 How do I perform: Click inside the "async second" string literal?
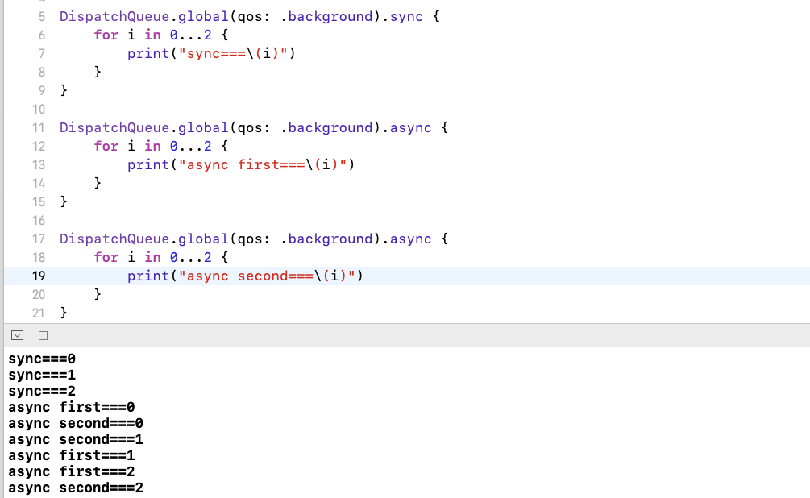(x=234, y=275)
